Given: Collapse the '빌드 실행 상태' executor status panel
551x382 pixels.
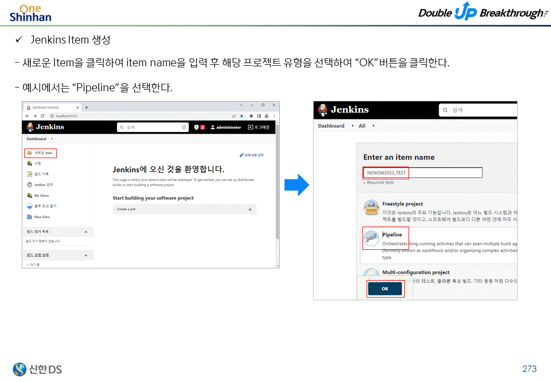Looking at the screenshot, I should coord(86,255).
